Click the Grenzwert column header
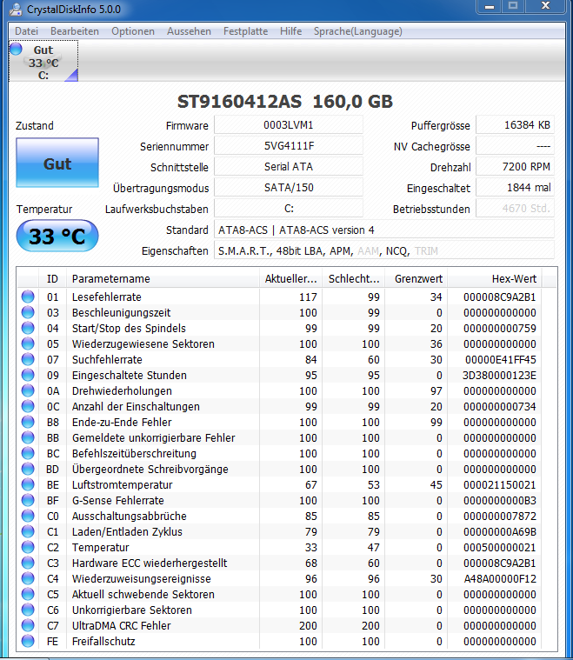573x660 pixels. pyautogui.click(x=416, y=278)
